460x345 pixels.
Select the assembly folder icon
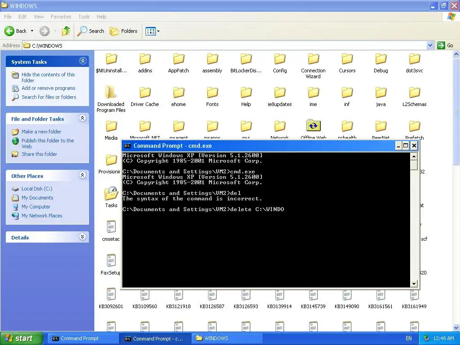212,59
